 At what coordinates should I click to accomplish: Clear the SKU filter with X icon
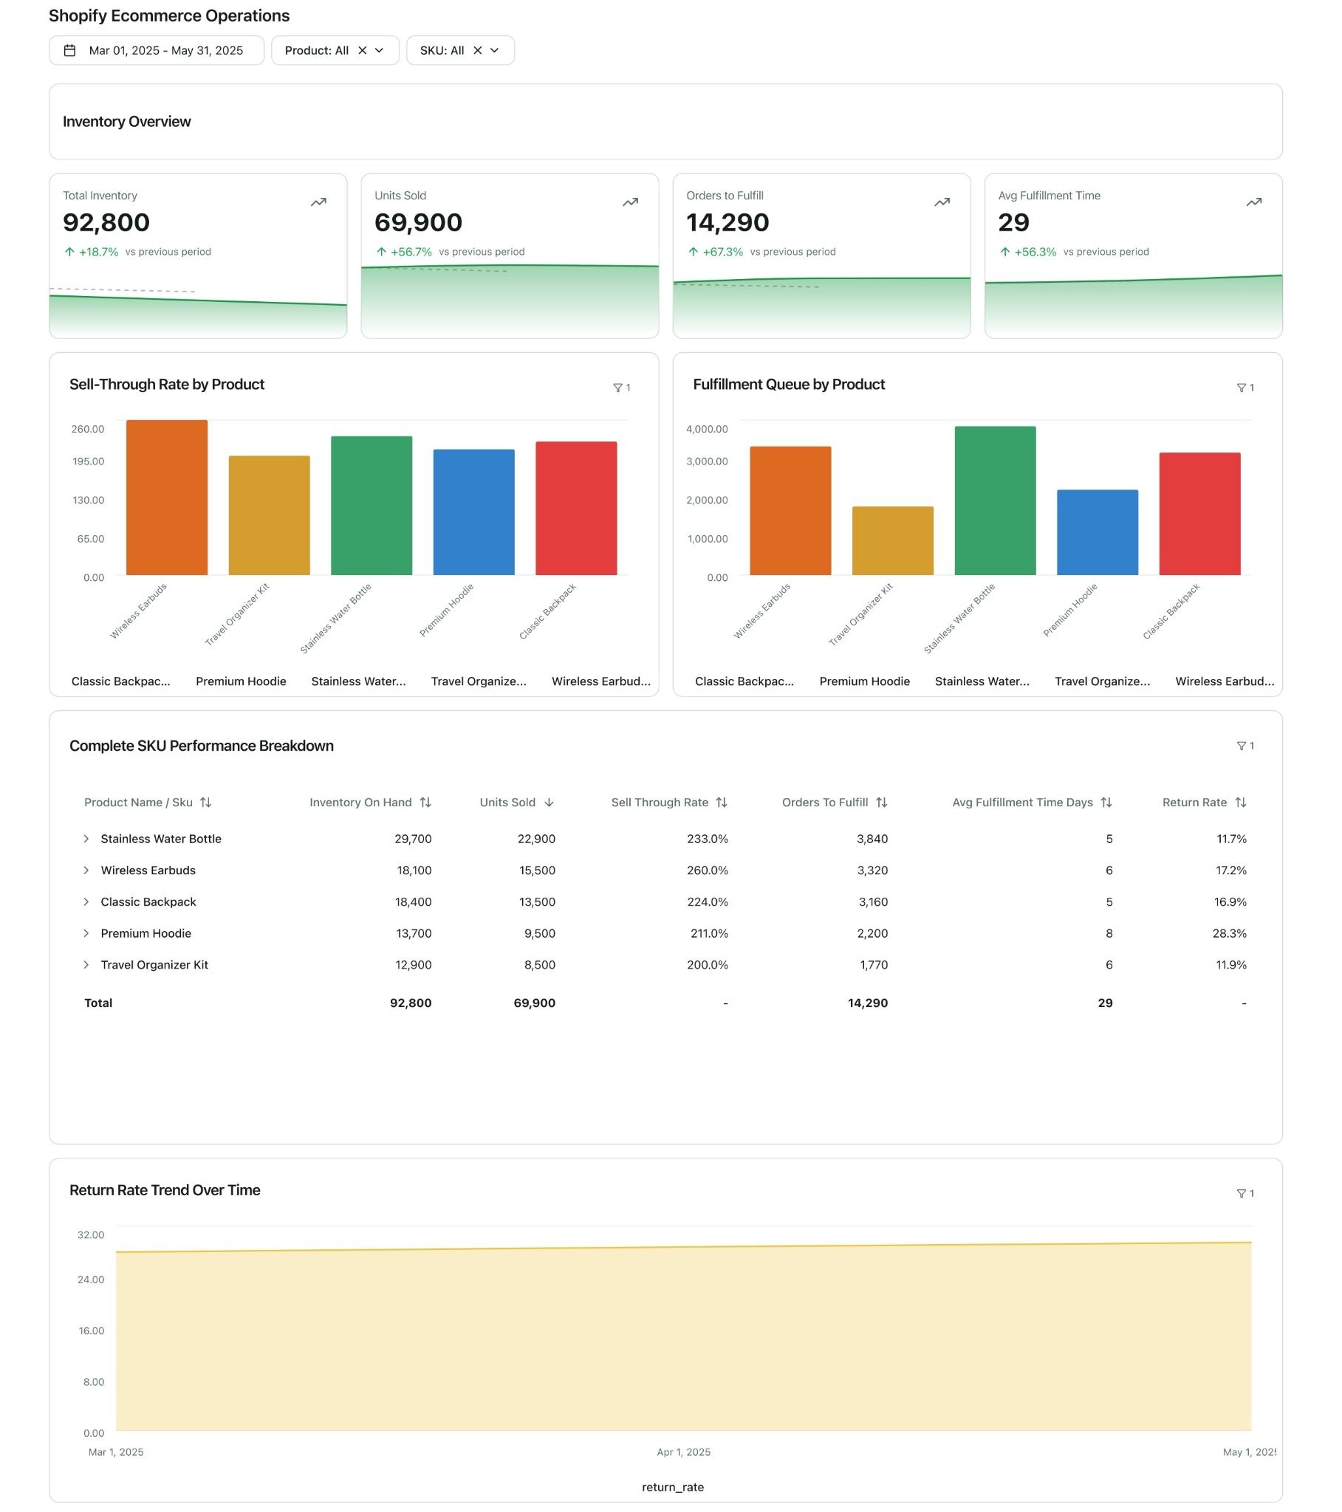coord(477,50)
